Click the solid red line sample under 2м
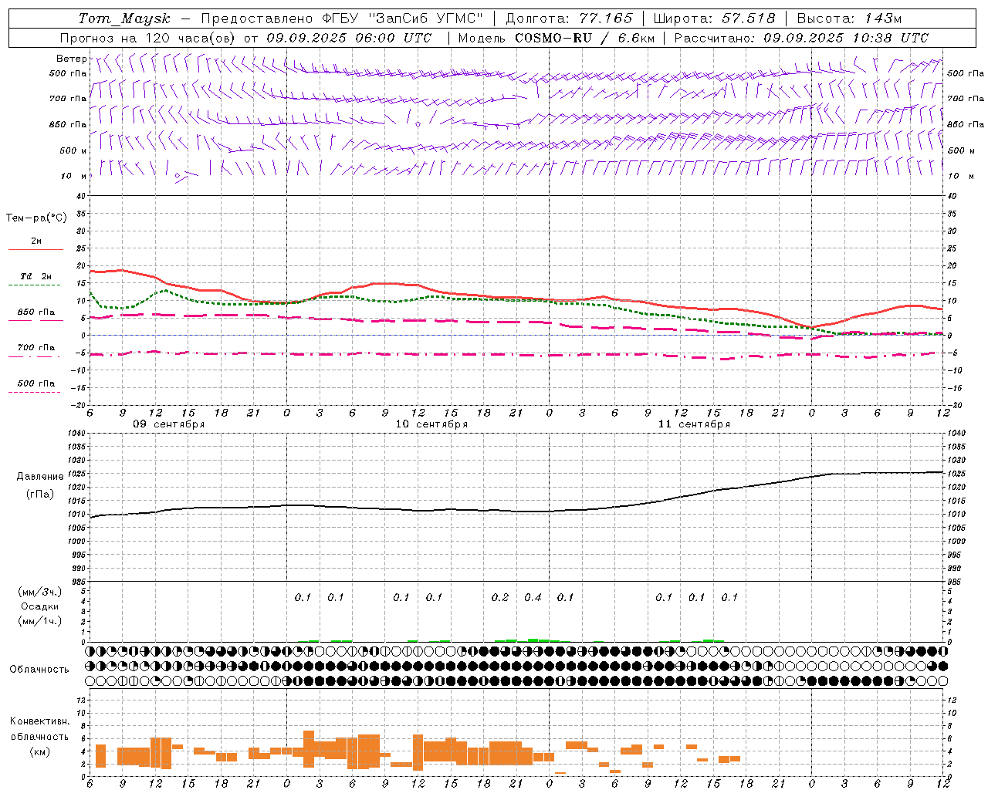 click(x=36, y=249)
